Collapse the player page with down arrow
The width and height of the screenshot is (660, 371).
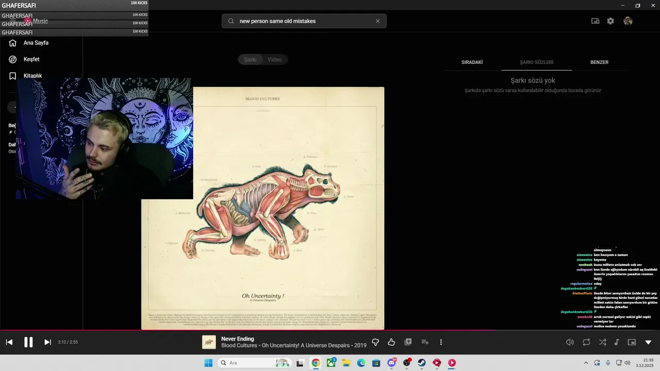(x=648, y=342)
